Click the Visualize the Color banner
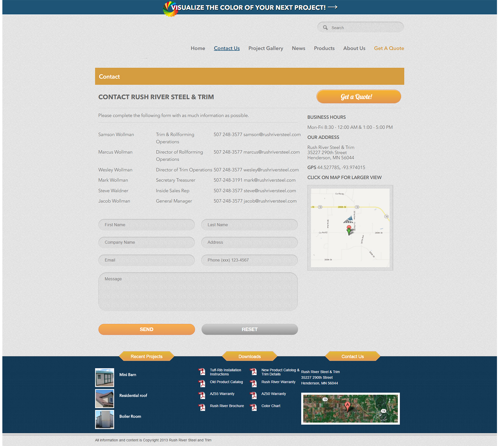This screenshot has width=500, height=446. click(250, 7)
